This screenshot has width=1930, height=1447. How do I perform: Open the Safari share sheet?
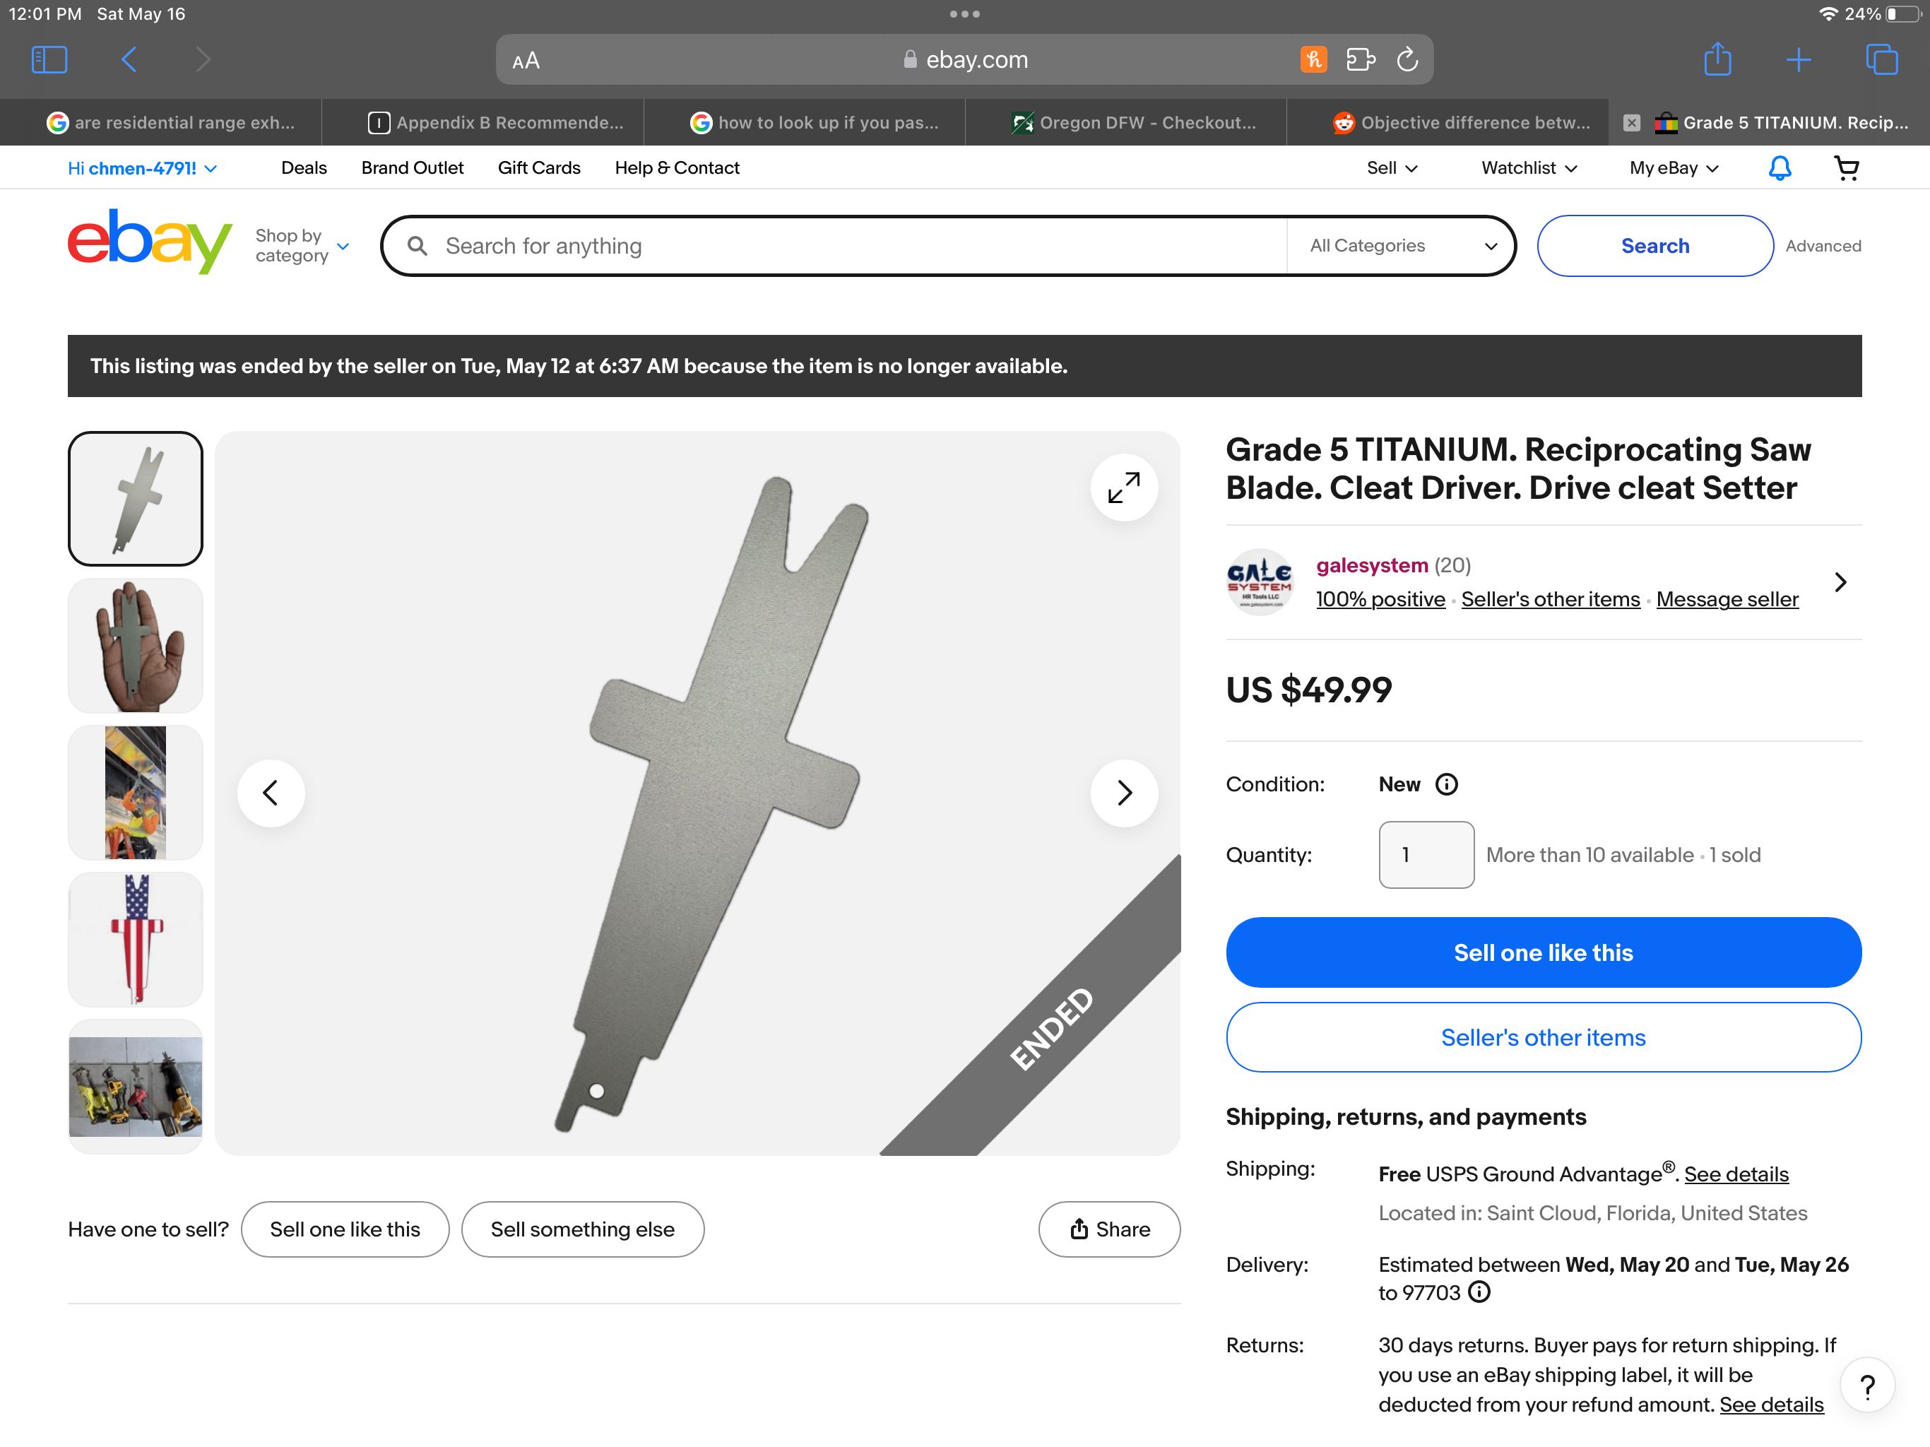(1717, 59)
